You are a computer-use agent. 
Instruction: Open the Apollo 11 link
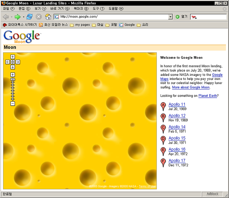[x=177, y=104]
